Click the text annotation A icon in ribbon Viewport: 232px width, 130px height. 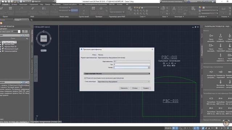tap(174, 9)
